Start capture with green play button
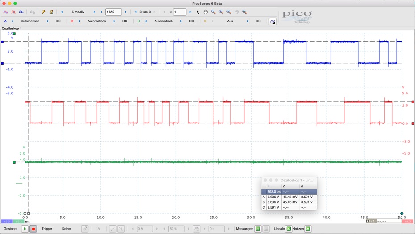The height and width of the screenshot is (234, 415). pos(25,229)
